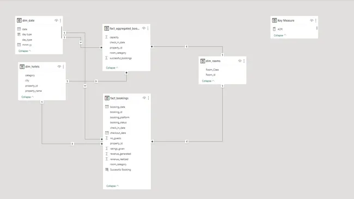Viewport: 354px width, 199px height.
Task: Select relationship arrow between dim_rooms and fact_bookings
Action: 187,141
